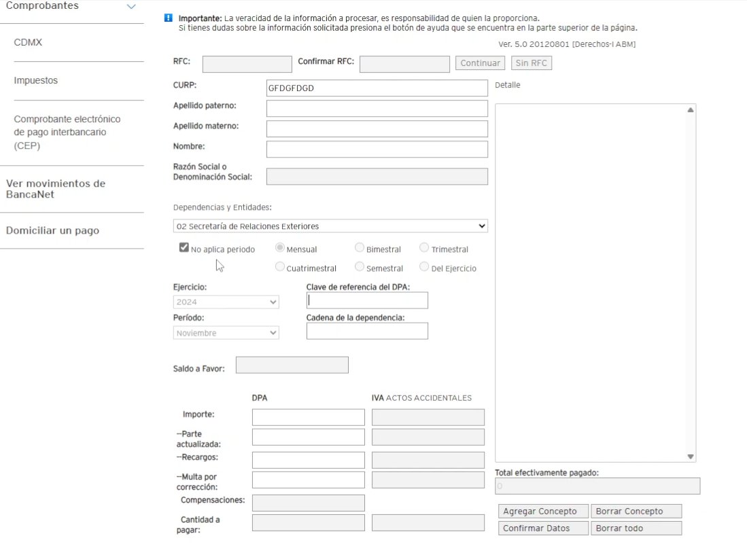Image resolution: width=747 pixels, height=553 pixels.
Task: Click the IVA Cantidad a pagar field
Action: coord(428,522)
